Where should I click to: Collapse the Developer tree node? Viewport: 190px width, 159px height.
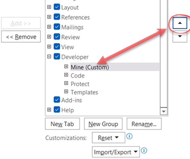[49, 56]
